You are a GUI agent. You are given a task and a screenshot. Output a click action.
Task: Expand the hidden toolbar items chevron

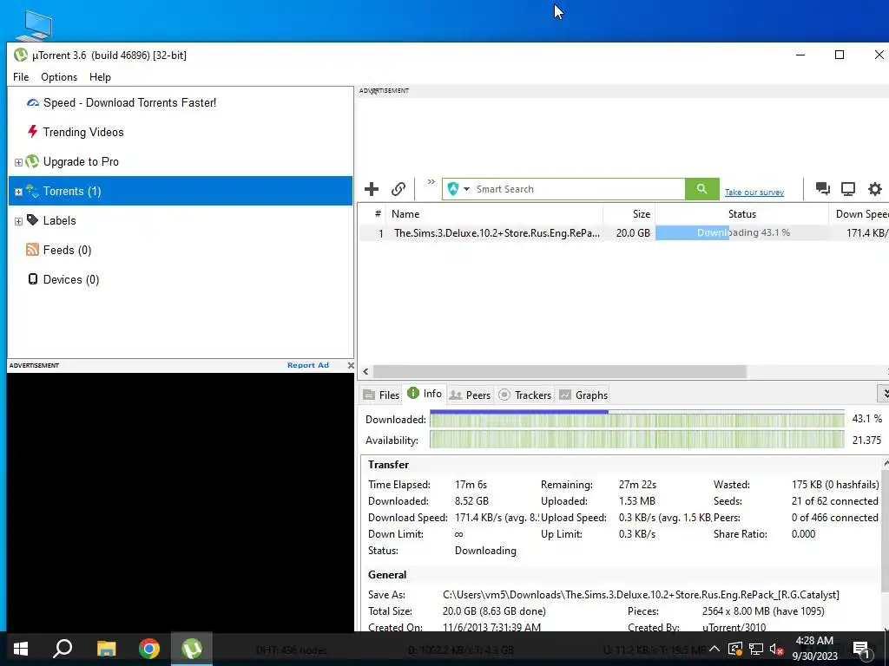point(431,182)
